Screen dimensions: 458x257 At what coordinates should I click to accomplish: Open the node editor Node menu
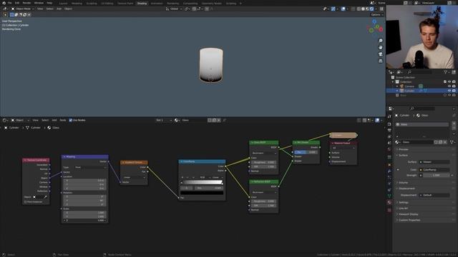[x=63, y=120]
